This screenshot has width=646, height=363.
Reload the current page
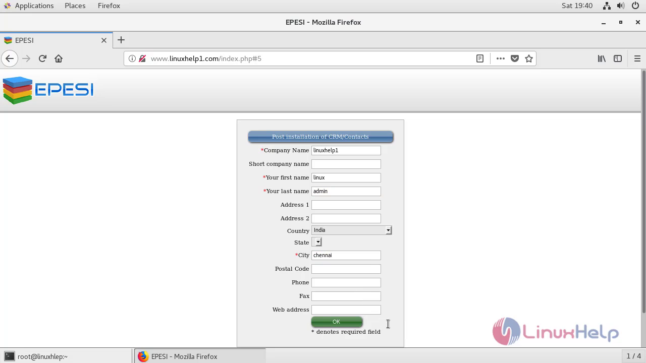click(x=42, y=58)
